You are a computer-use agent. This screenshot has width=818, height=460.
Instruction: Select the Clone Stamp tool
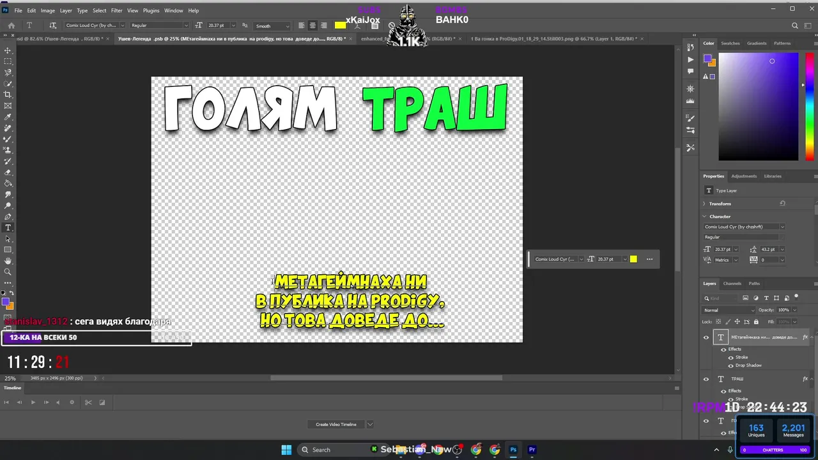[x=8, y=150]
